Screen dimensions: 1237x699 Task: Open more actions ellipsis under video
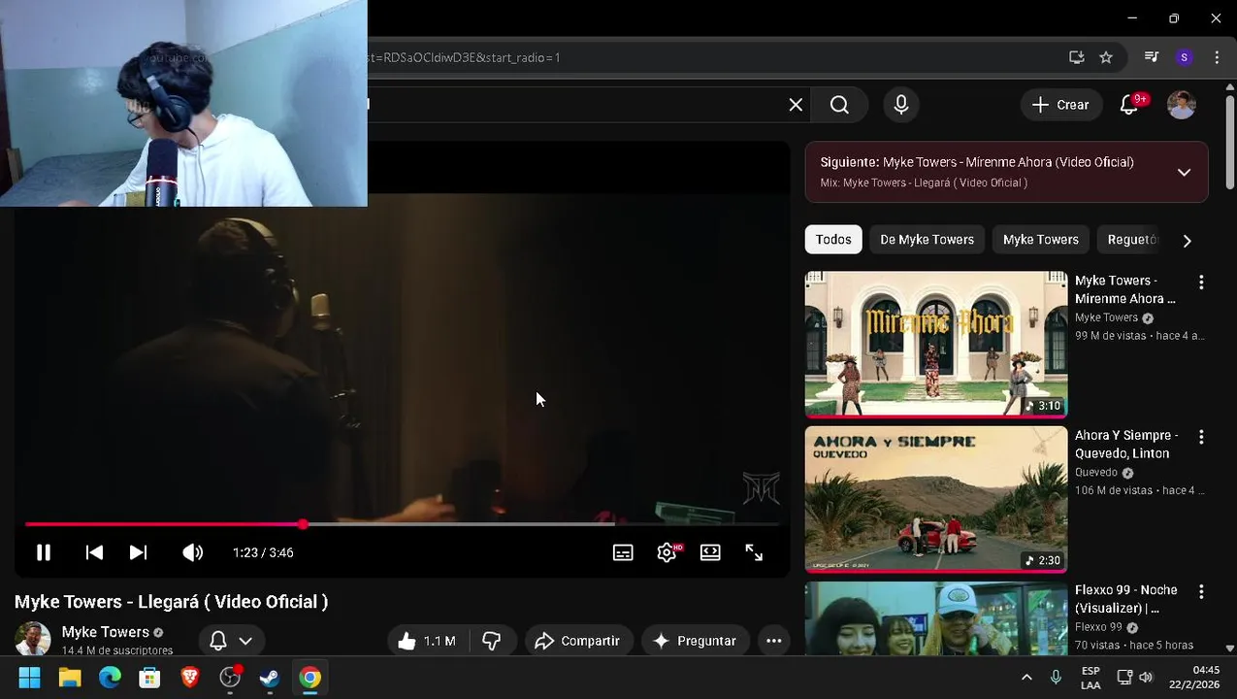tap(773, 641)
